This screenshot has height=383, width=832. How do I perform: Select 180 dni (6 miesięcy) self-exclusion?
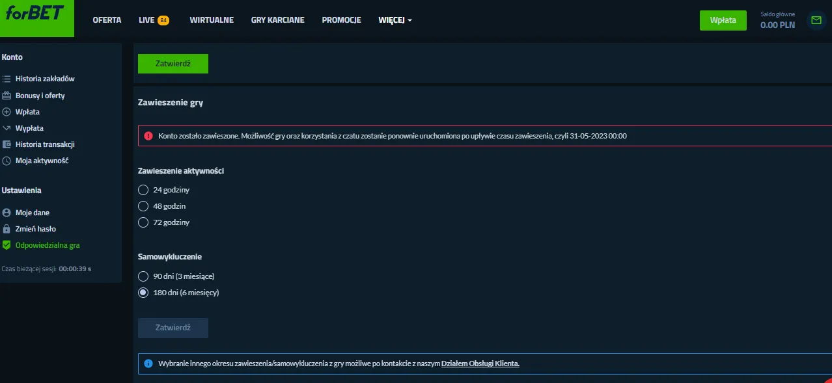click(143, 293)
